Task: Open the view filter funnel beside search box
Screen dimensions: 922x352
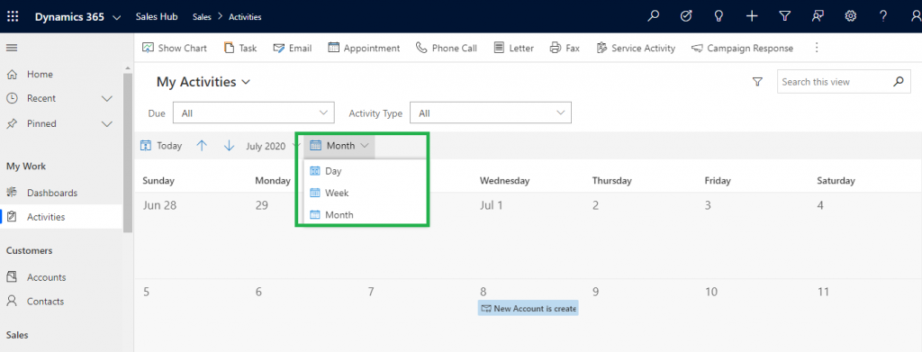Action: tap(757, 82)
